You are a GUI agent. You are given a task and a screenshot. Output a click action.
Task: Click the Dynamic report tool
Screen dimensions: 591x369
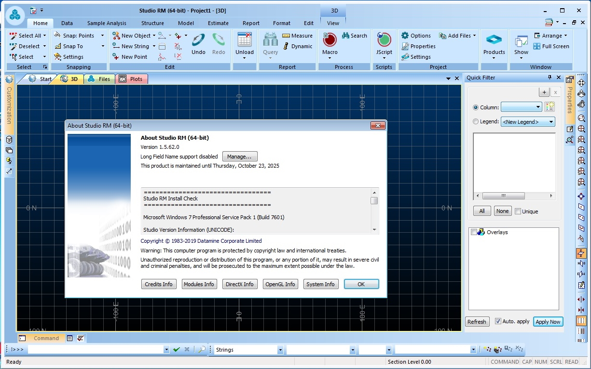click(297, 46)
